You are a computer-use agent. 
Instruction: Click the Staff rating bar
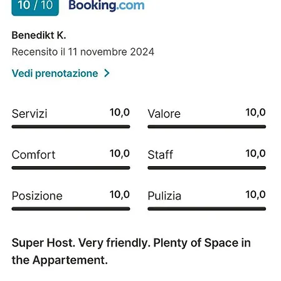click(207, 168)
